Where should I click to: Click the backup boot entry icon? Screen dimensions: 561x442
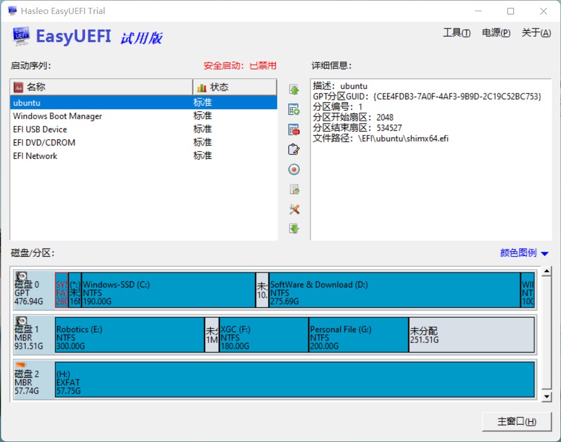click(294, 189)
